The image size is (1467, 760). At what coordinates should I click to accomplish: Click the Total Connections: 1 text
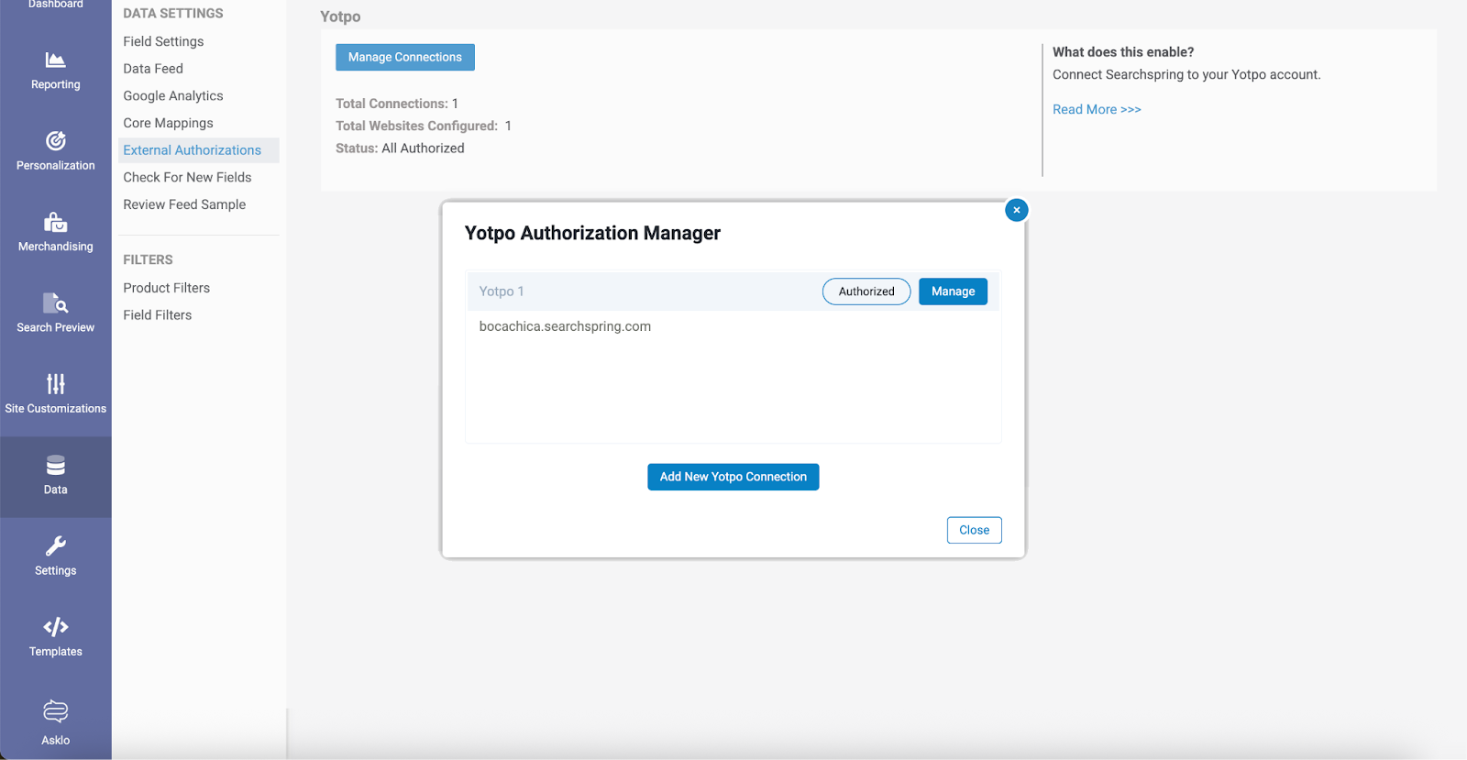tap(396, 104)
